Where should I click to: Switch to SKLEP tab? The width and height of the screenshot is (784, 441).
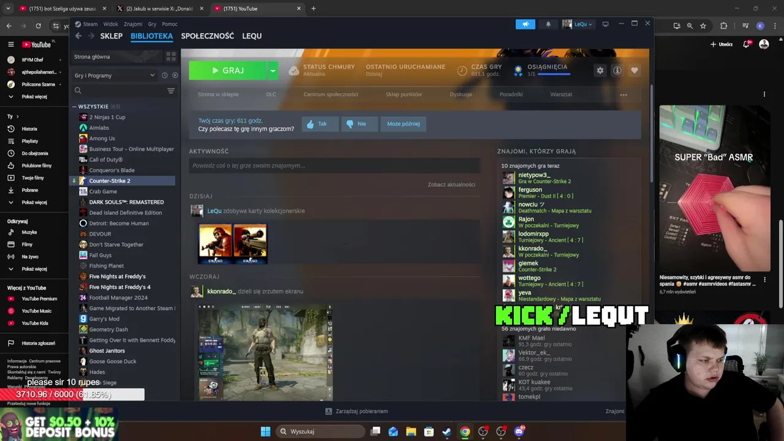pos(111,36)
